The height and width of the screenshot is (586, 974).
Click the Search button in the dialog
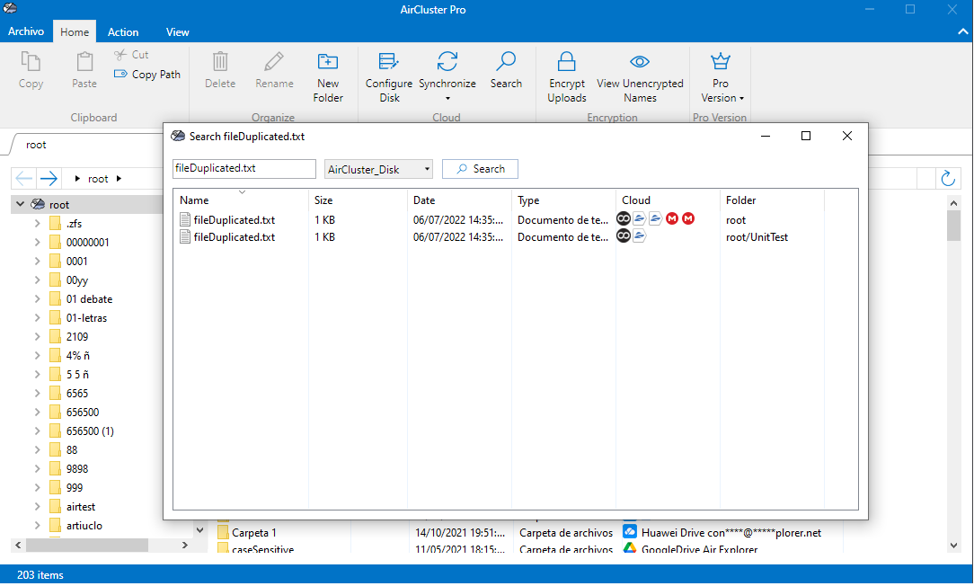[480, 169]
